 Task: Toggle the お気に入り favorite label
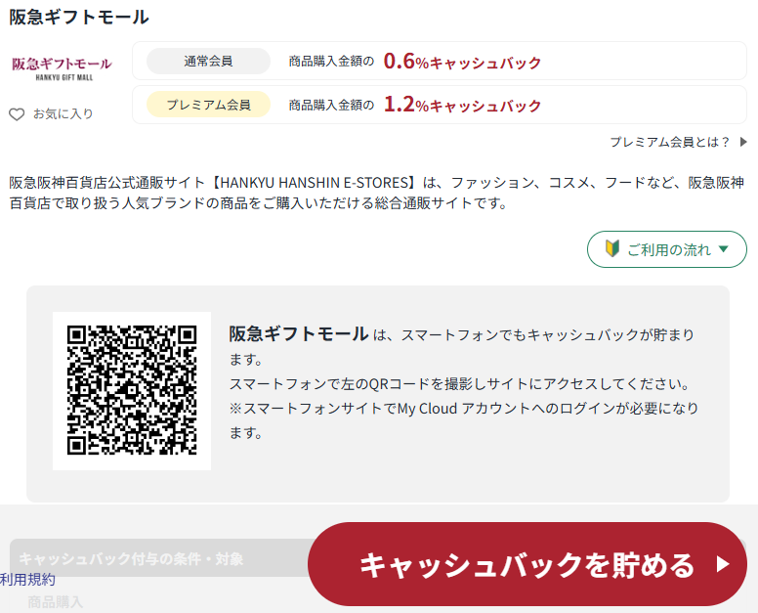63,114
